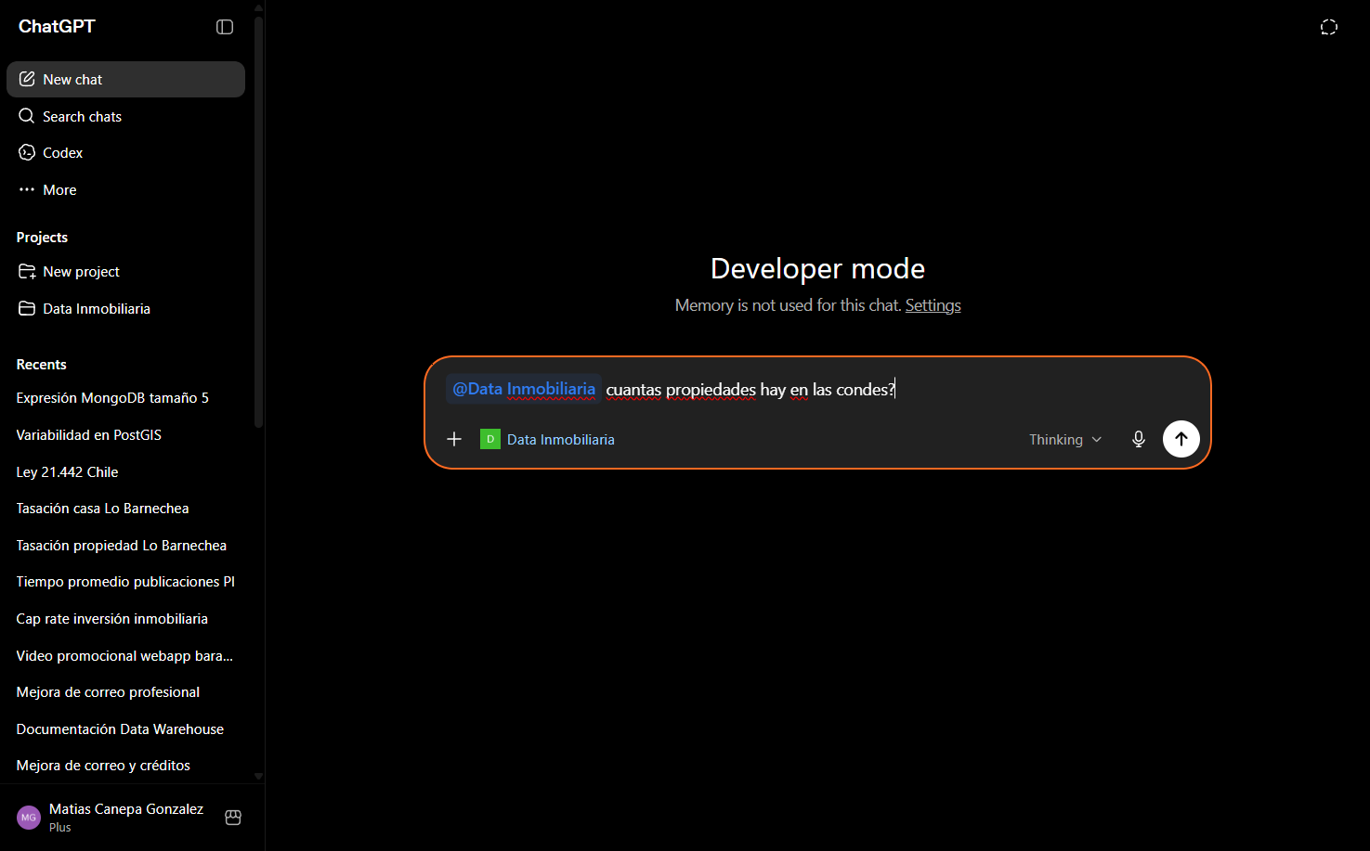Open the Data Inmobiliaria project

[125, 308]
